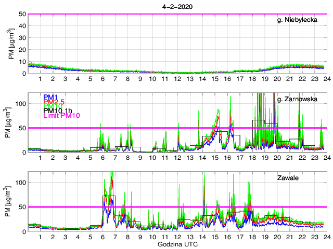Click the top panel PM y-axis label
The height and width of the screenshot is (249, 333).
11,44
